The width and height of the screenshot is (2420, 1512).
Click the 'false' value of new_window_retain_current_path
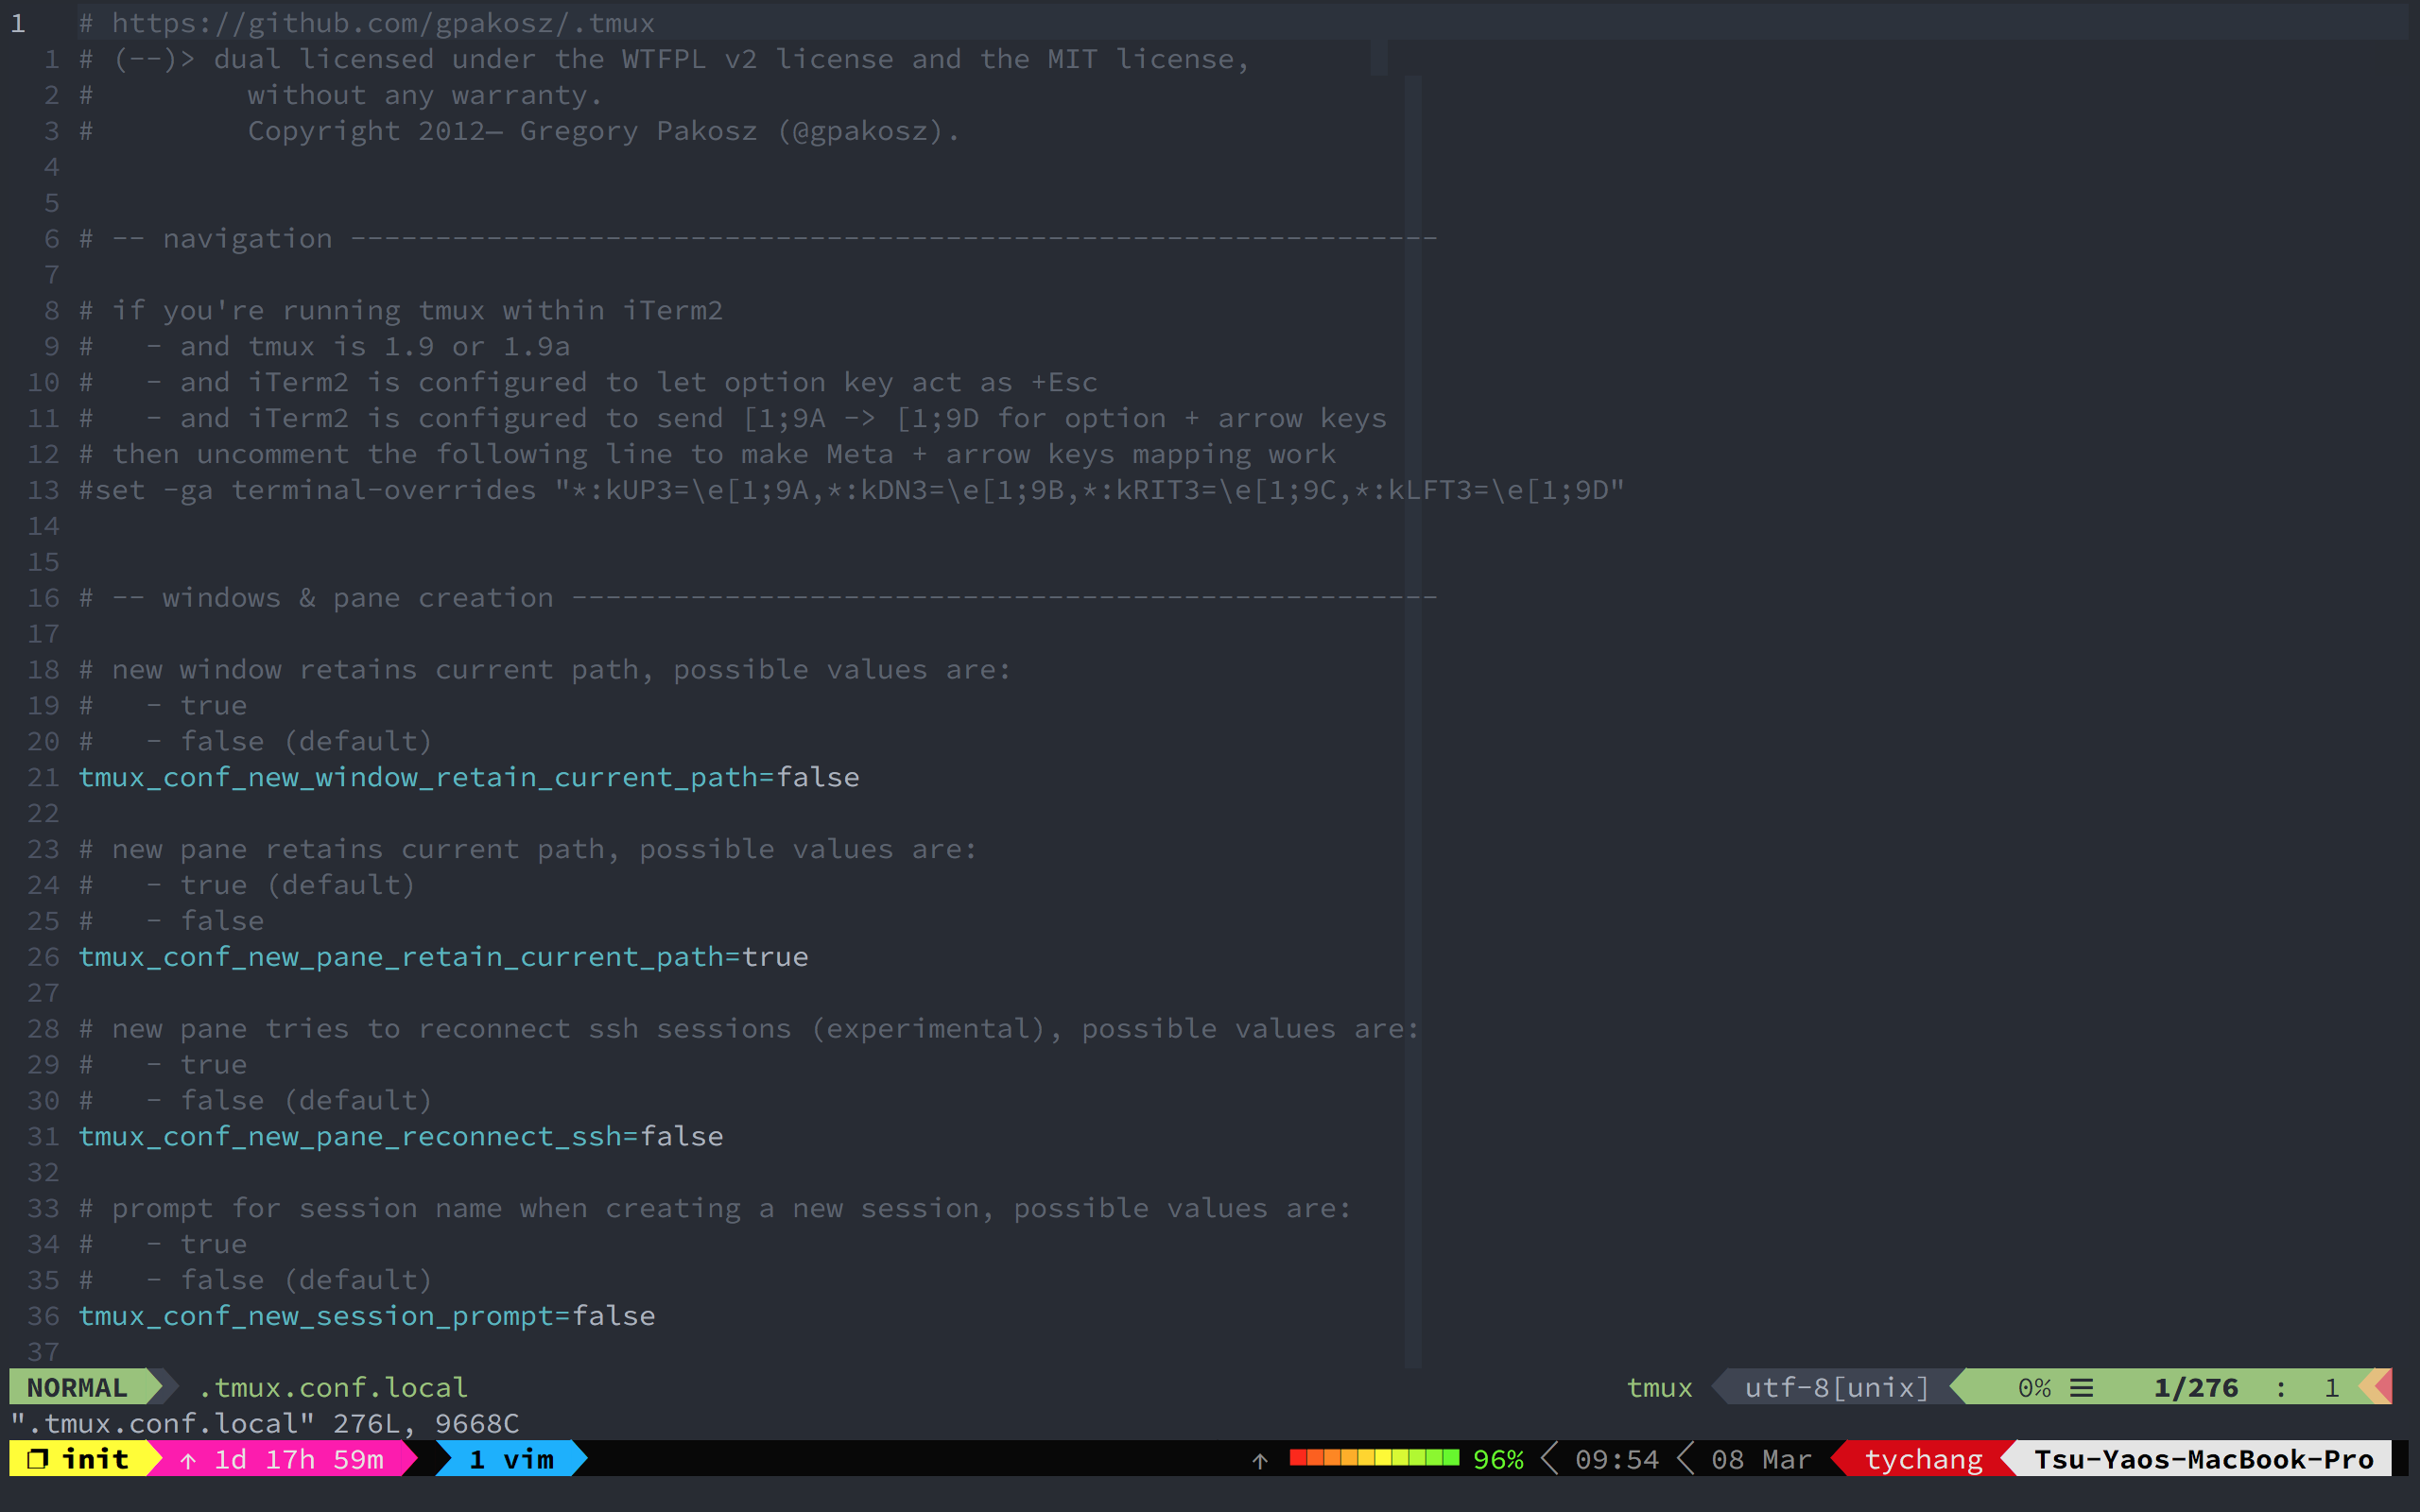[x=818, y=777]
